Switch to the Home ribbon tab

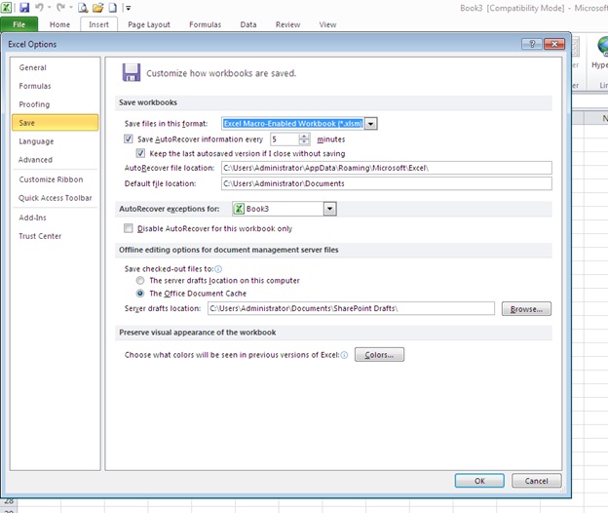pos(59,24)
